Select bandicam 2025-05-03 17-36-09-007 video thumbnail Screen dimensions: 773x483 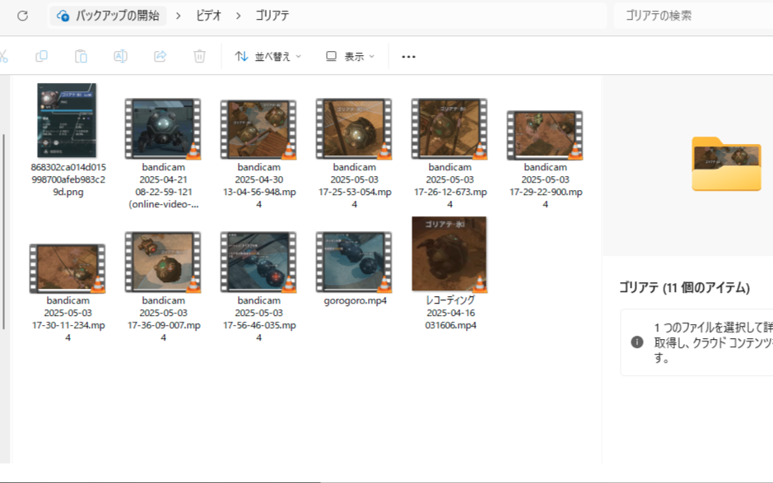click(x=163, y=262)
